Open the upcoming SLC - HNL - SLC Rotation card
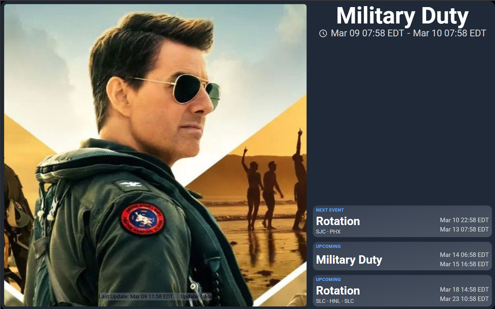Viewport: 495px width, 309px height. coord(402,291)
